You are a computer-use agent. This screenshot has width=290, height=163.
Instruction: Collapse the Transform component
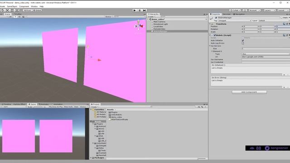[x=210, y=24]
